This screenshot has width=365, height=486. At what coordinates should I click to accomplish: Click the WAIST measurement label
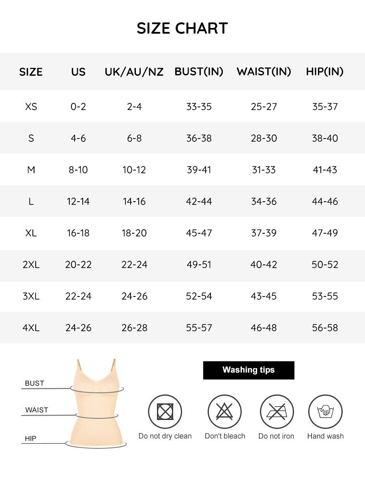pos(36,410)
